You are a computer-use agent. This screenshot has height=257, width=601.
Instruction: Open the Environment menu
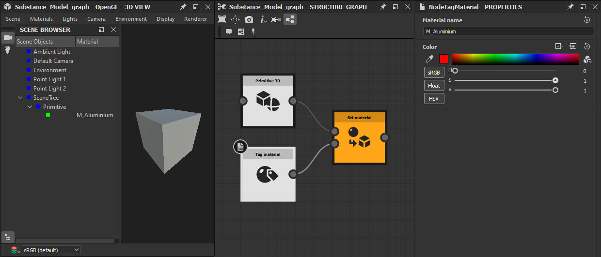click(x=131, y=19)
